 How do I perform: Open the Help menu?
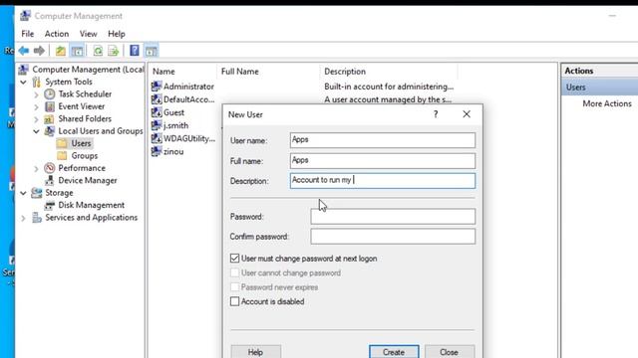tap(117, 34)
